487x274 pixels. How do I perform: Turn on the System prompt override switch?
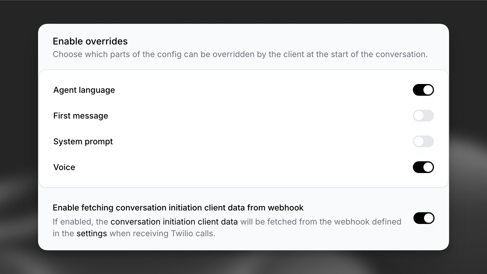click(x=423, y=141)
